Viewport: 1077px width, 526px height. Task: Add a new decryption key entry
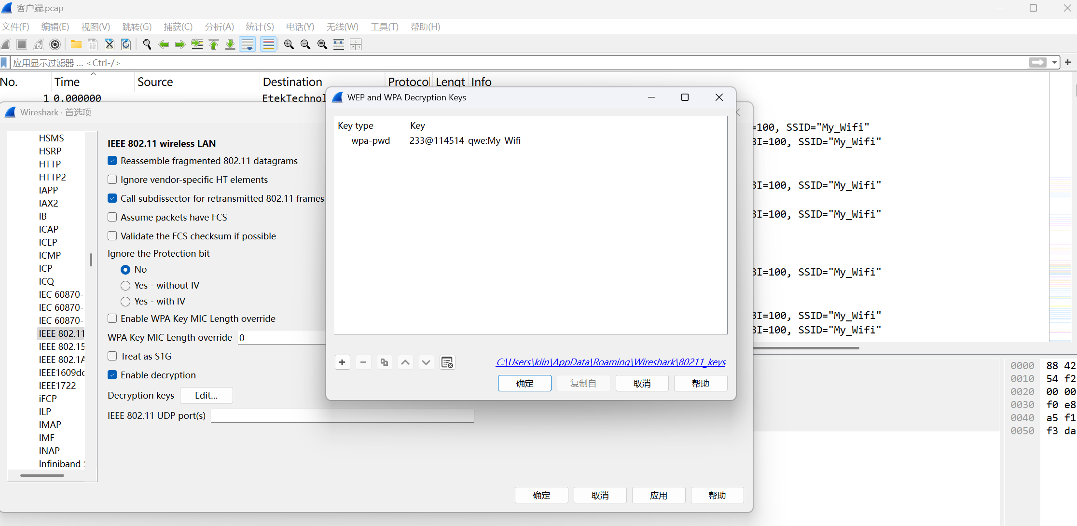[x=342, y=362]
